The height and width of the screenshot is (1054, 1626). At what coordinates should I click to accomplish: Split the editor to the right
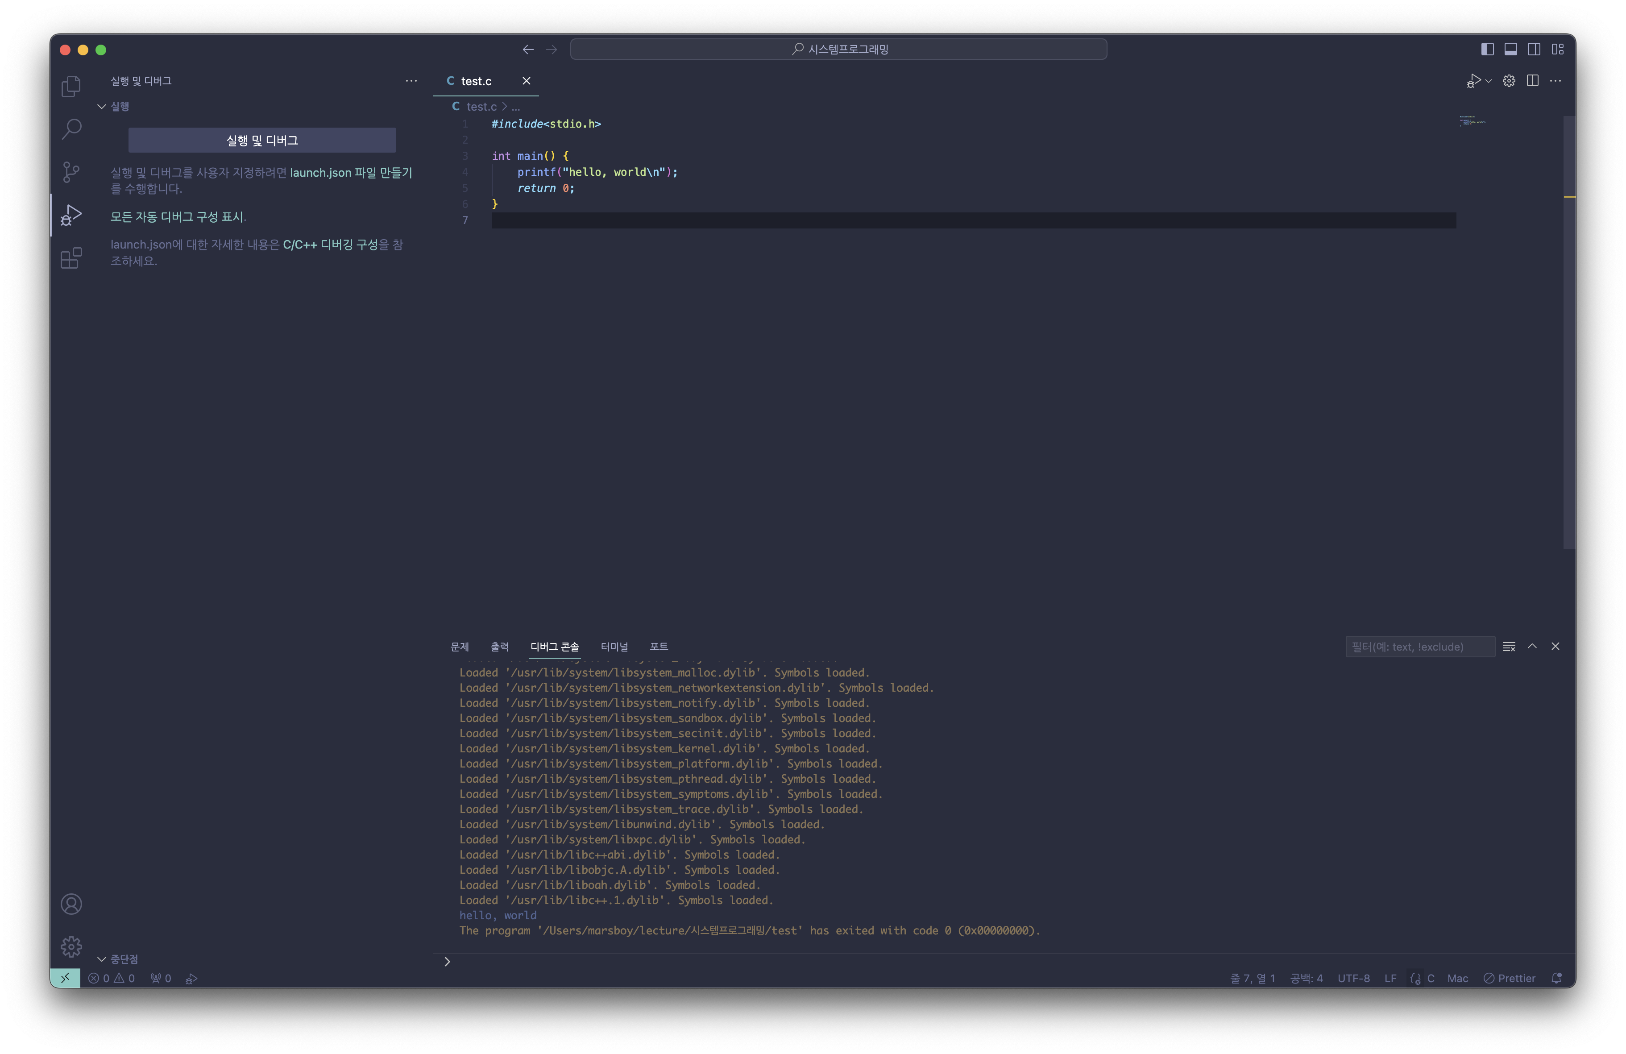(1532, 81)
